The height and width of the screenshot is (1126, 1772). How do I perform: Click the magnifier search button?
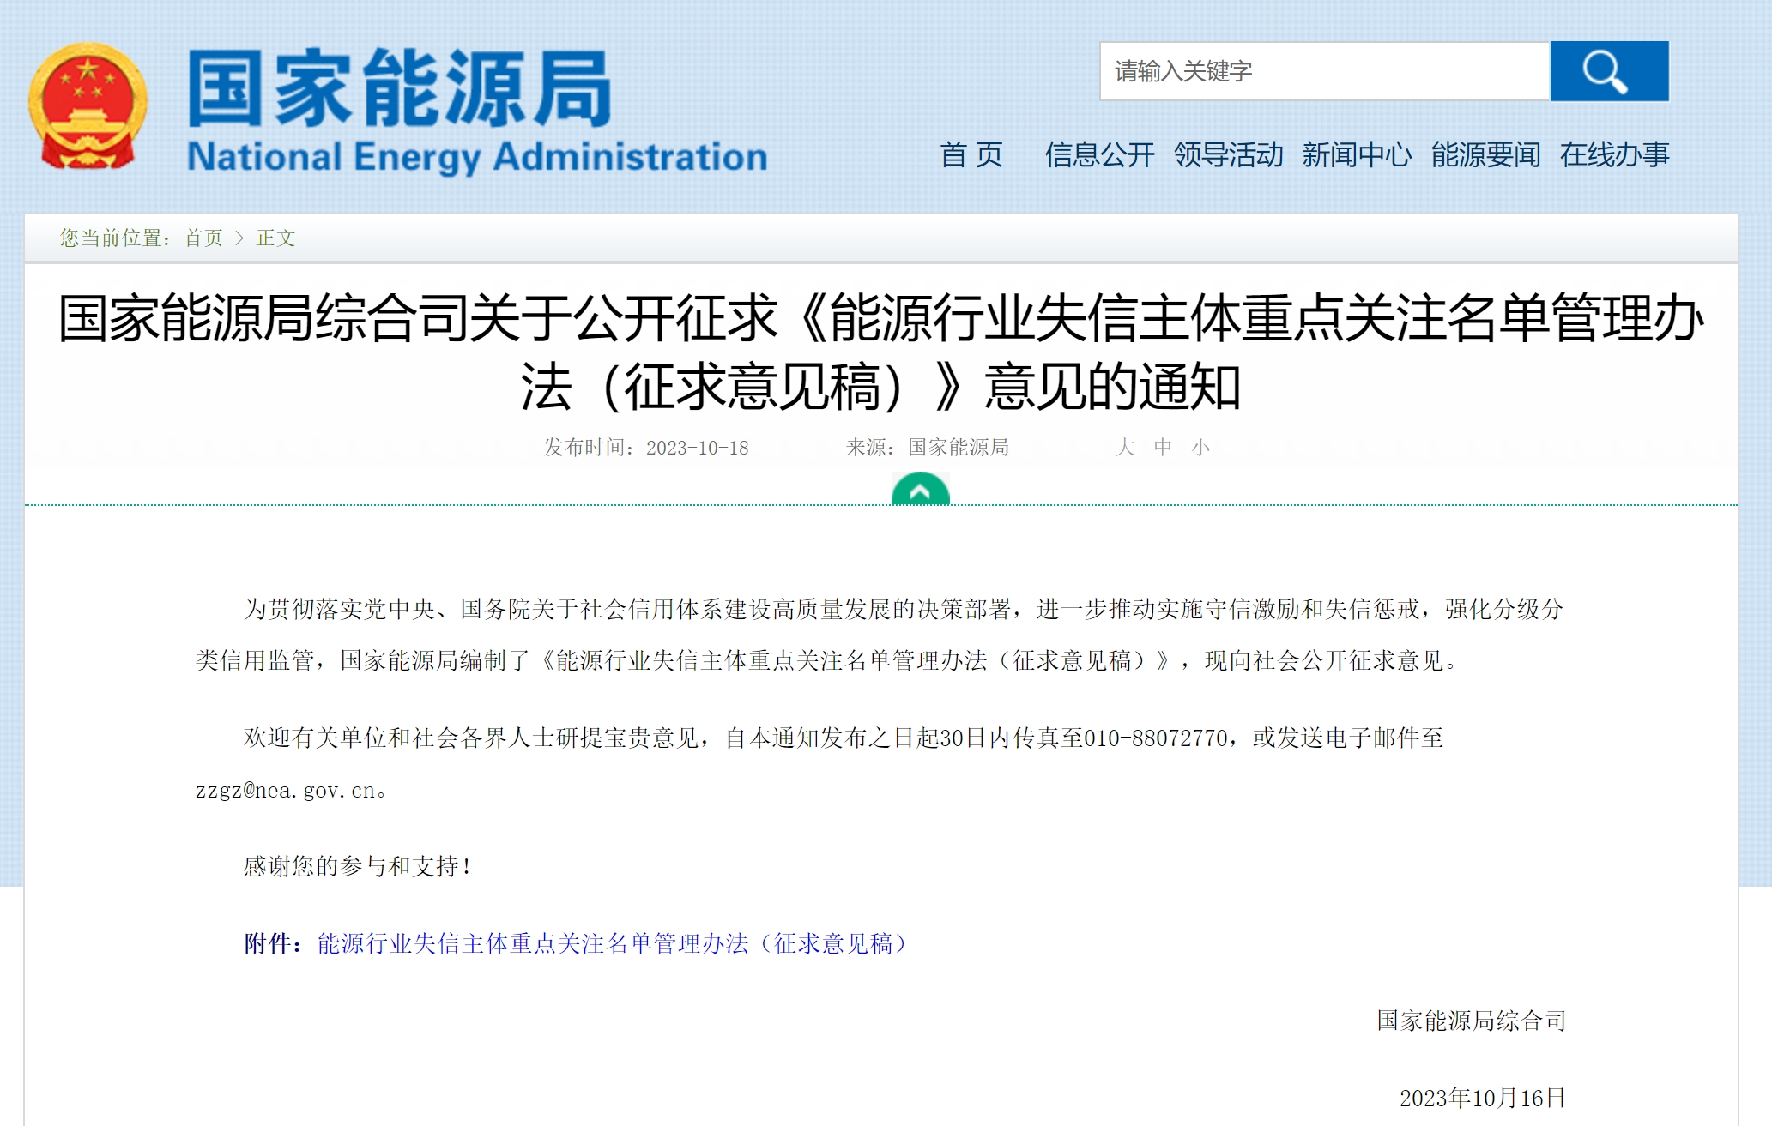pyautogui.click(x=1608, y=71)
